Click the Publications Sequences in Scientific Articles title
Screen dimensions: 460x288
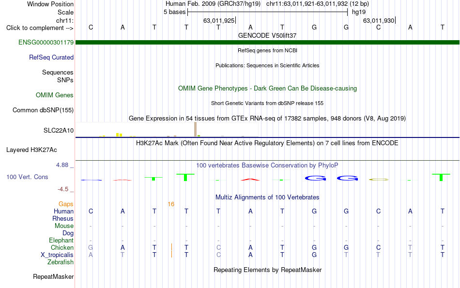point(267,65)
